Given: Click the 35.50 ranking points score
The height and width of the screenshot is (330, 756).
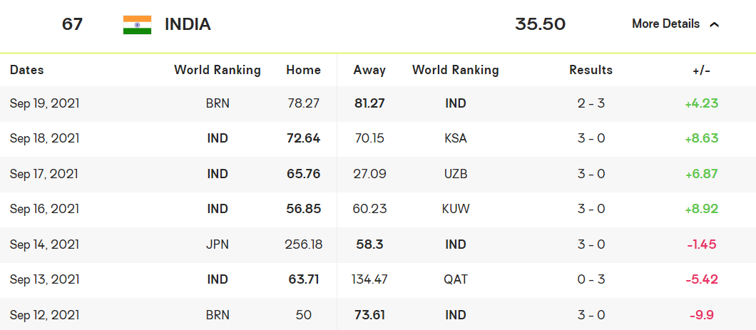Looking at the screenshot, I should click(540, 24).
